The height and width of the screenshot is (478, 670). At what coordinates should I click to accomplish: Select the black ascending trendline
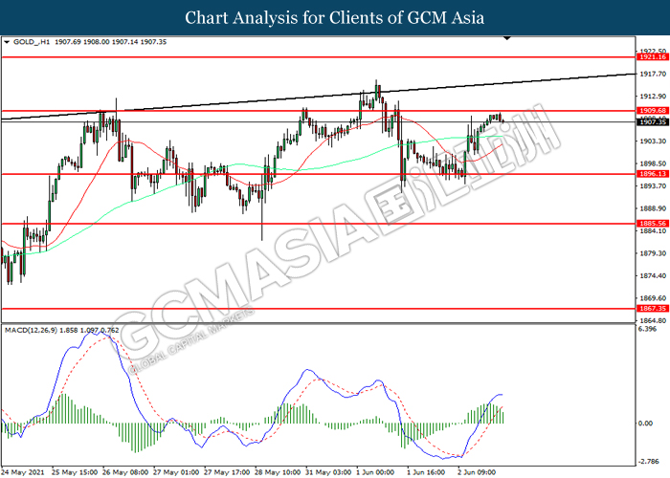[x=319, y=97]
